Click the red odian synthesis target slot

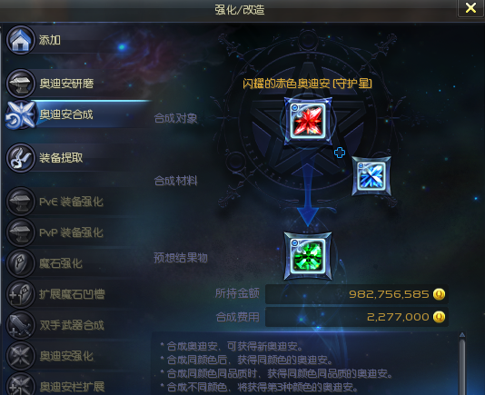(x=308, y=121)
